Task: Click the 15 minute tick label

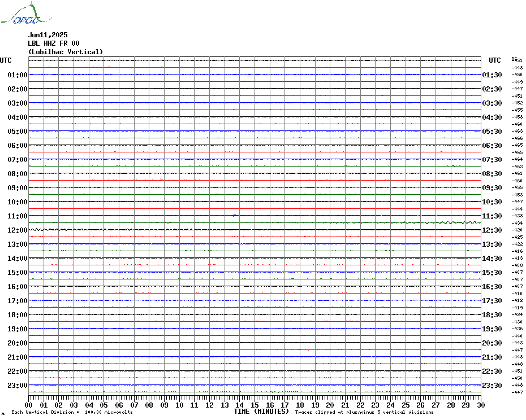Action: (255, 405)
